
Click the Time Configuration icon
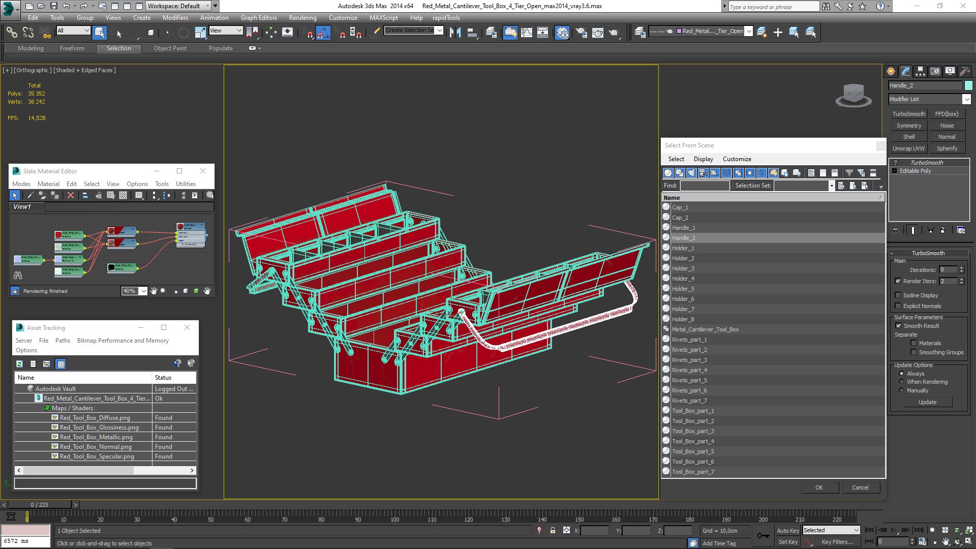[x=923, y=542]
